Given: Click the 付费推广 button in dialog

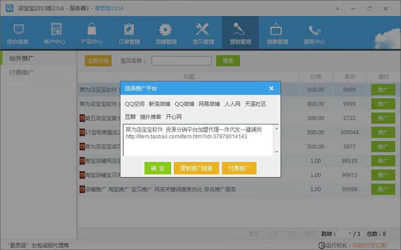Looking at the screenshot, I should [239, 168].
